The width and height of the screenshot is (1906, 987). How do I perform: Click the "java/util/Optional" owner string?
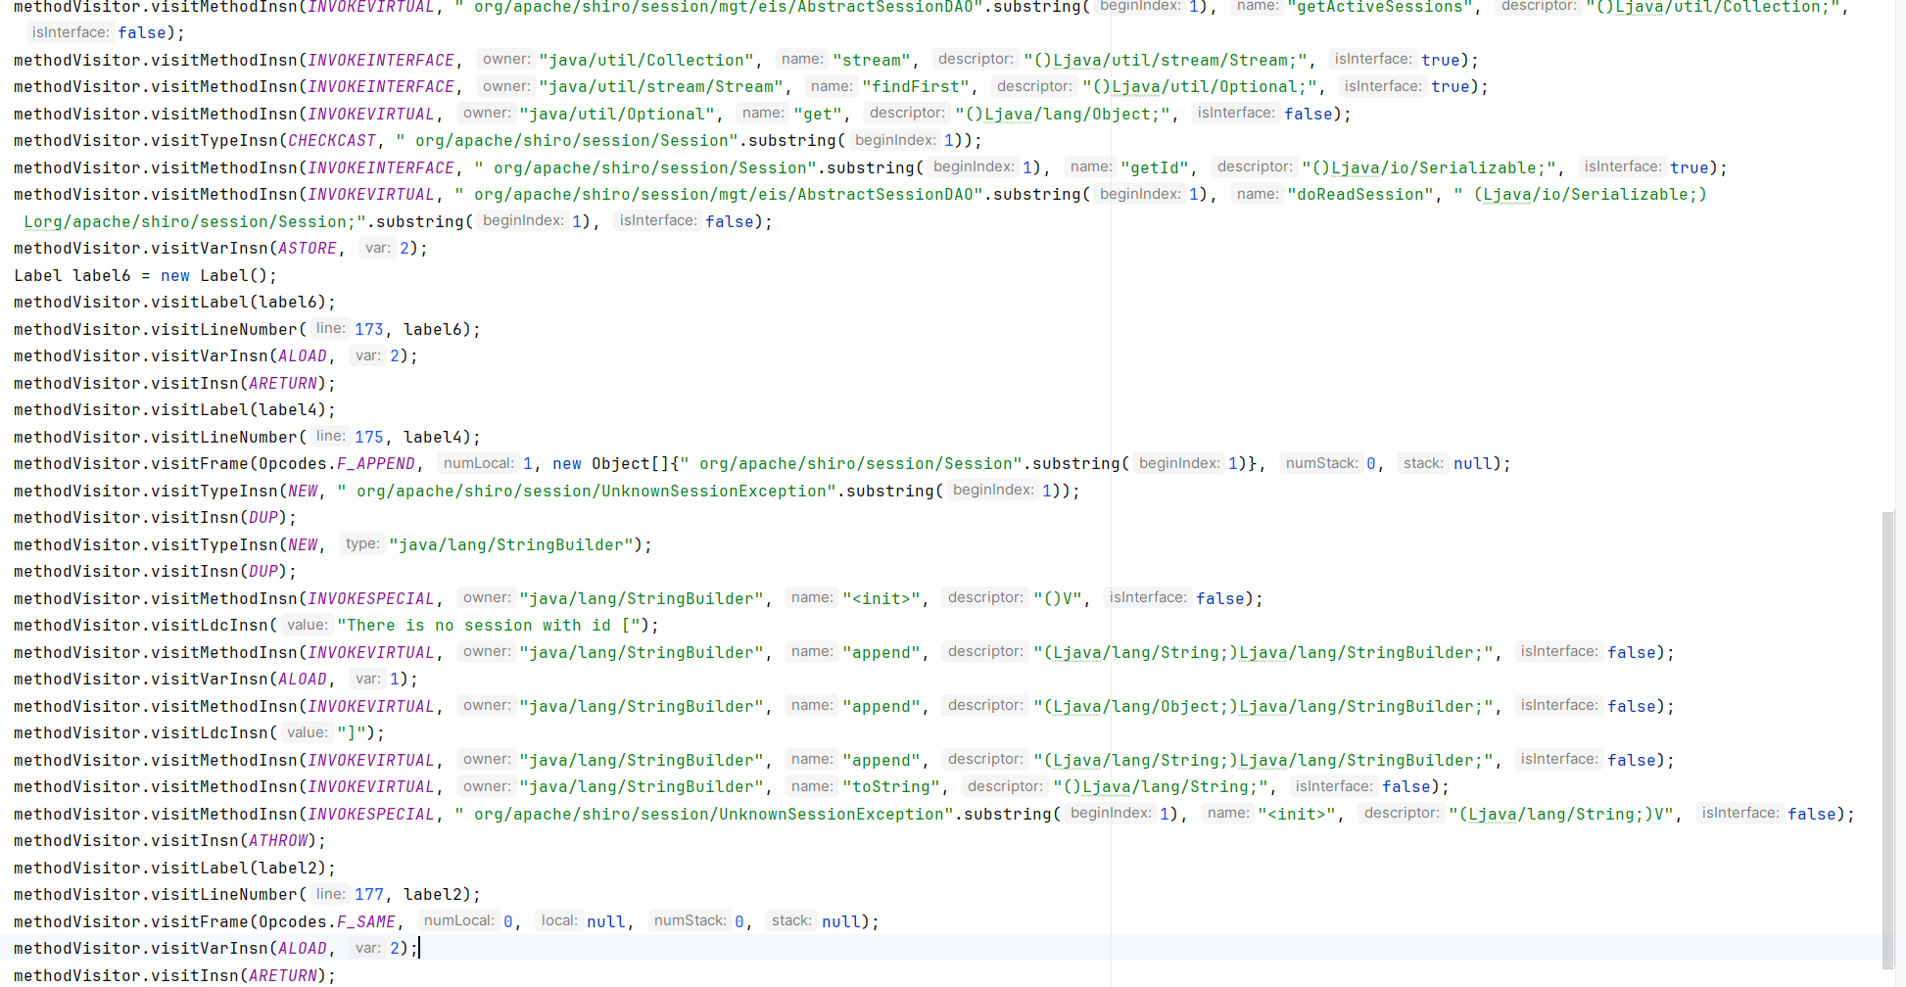pos(616,115)
